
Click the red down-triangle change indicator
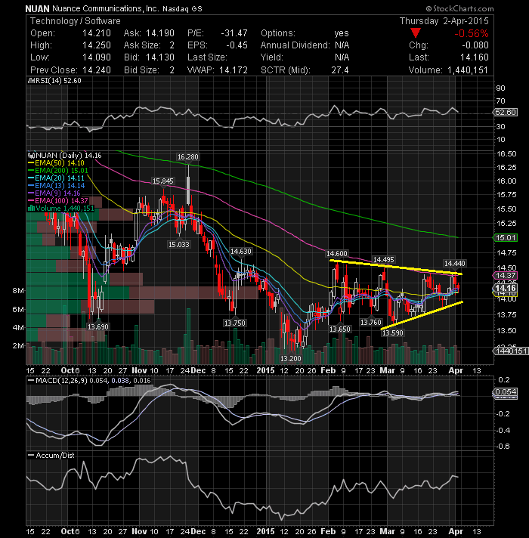point(416,33)
